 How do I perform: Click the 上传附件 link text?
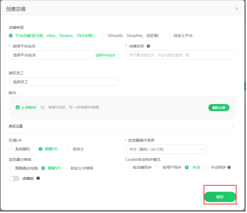(x=29, y=108)
